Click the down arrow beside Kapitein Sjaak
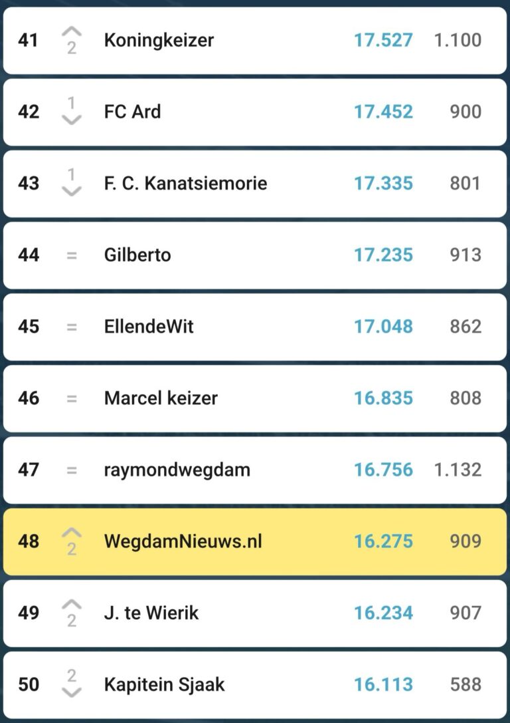 point(72,692)
